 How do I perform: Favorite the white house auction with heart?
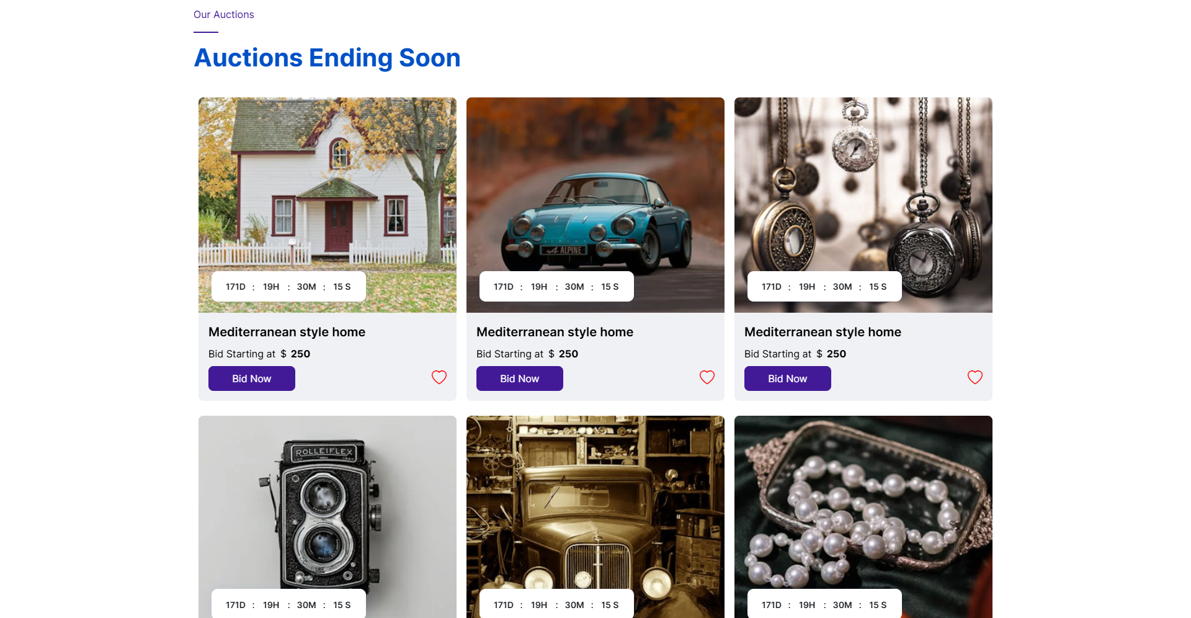(x=439, y=377)
